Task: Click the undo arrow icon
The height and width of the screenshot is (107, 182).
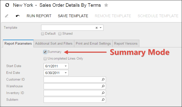Action: [18, 16]
